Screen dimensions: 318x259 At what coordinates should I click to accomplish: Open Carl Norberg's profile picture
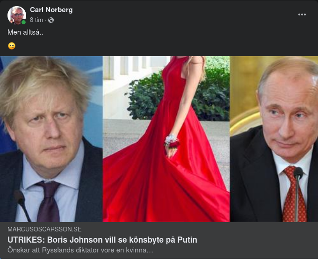pyautogui.click(x=17, y=15)
